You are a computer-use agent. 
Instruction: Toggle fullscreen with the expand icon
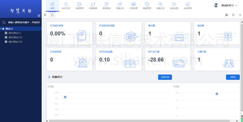coord(233,15)
